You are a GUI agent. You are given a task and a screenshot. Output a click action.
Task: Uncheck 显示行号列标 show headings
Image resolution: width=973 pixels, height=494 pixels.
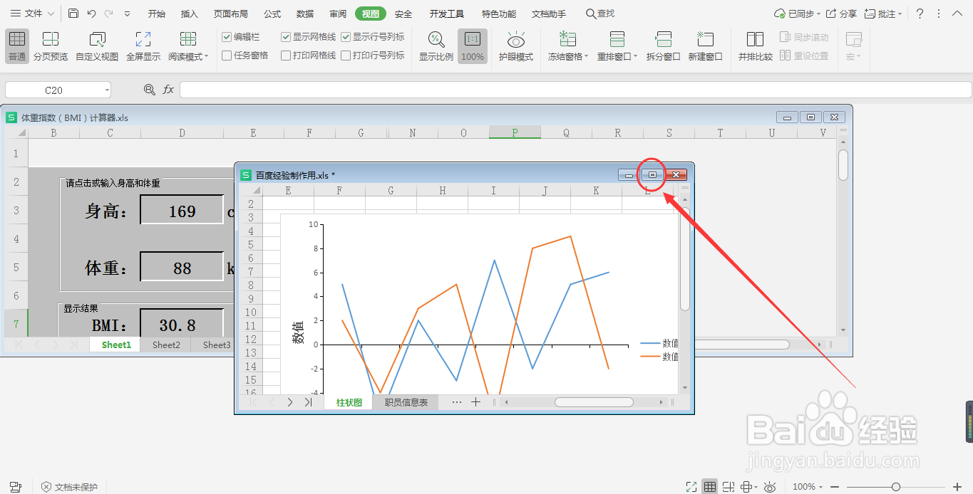(x=346, y=37)
